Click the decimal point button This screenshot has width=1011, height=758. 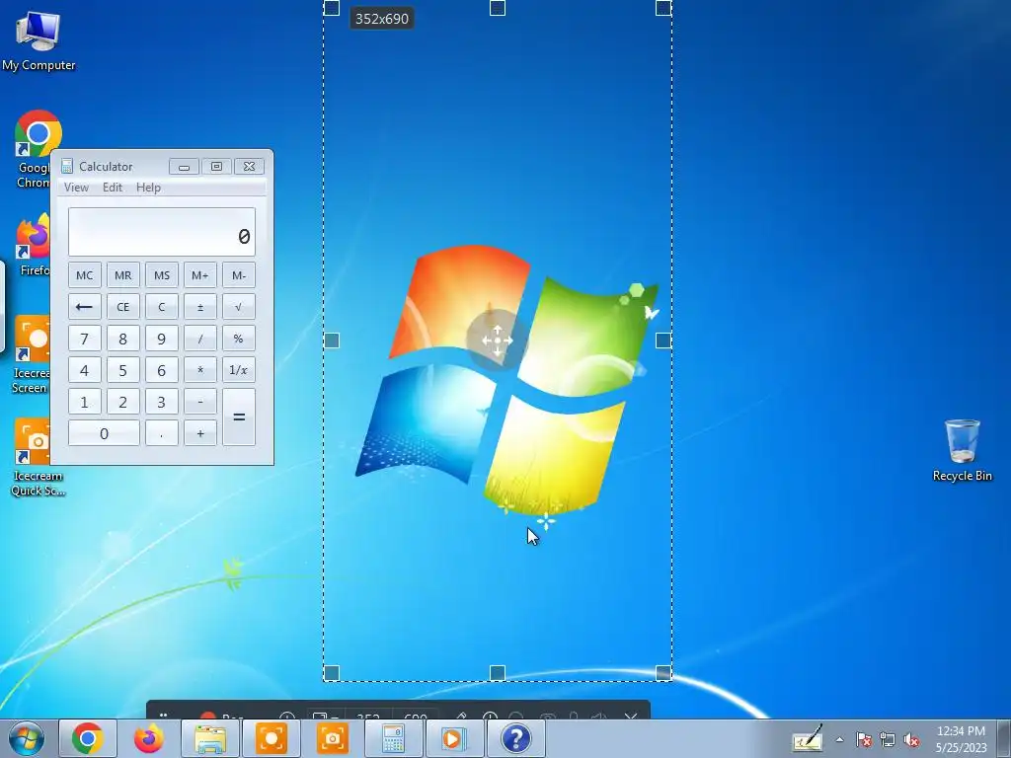point(162,433)
